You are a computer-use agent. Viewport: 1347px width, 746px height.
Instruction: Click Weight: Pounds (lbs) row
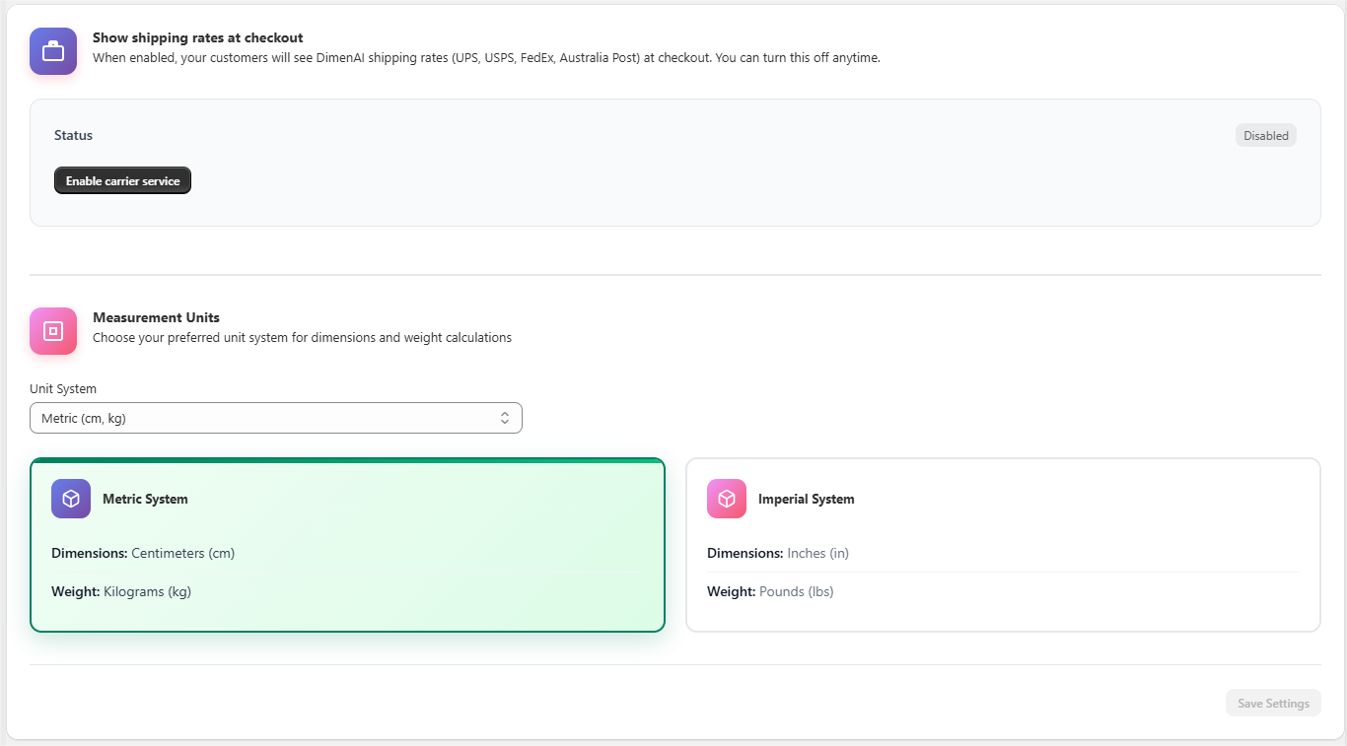[770, 591]
